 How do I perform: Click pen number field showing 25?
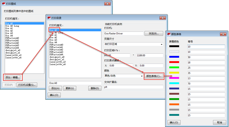pyautogui.click(x=206, y=68)
